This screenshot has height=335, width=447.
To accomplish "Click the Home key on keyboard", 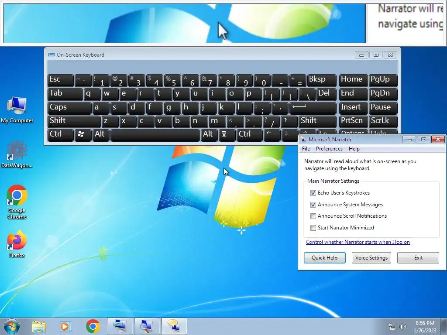I will click(x=354, y=81).
